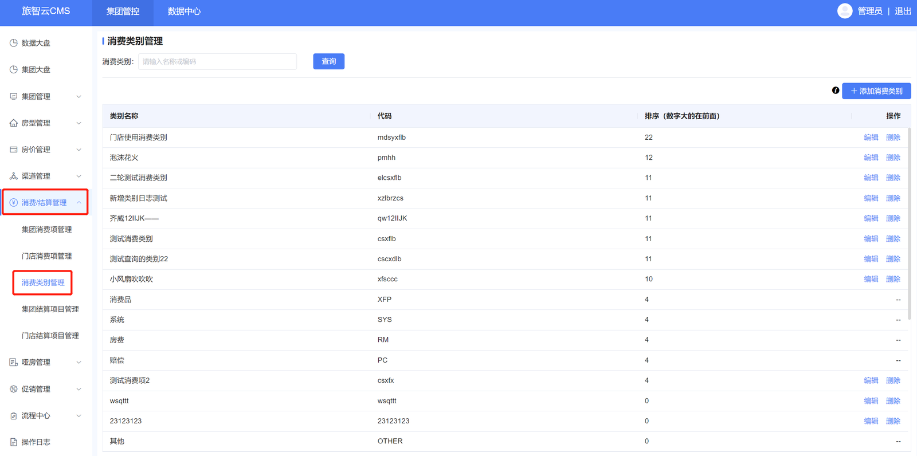
Task: Edit the 23123123 category row
Action: point(871,421)
